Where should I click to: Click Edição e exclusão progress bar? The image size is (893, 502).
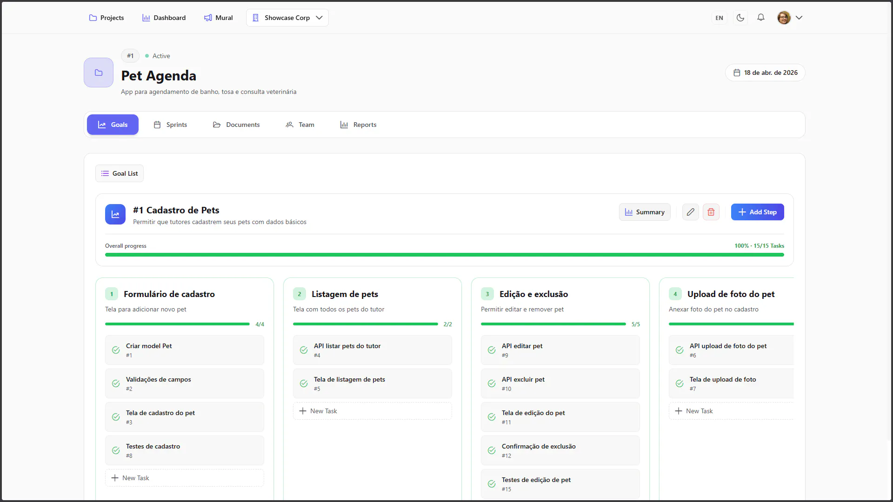553,324
